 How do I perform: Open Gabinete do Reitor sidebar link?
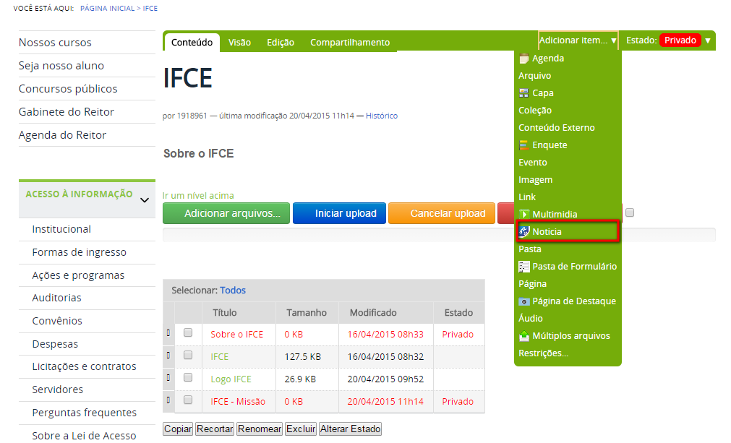(x=67, y=112)
